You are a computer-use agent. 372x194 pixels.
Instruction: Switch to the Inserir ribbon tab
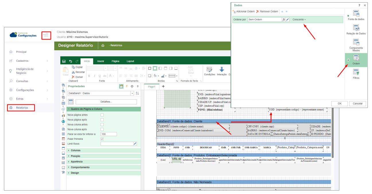[101, 61]
